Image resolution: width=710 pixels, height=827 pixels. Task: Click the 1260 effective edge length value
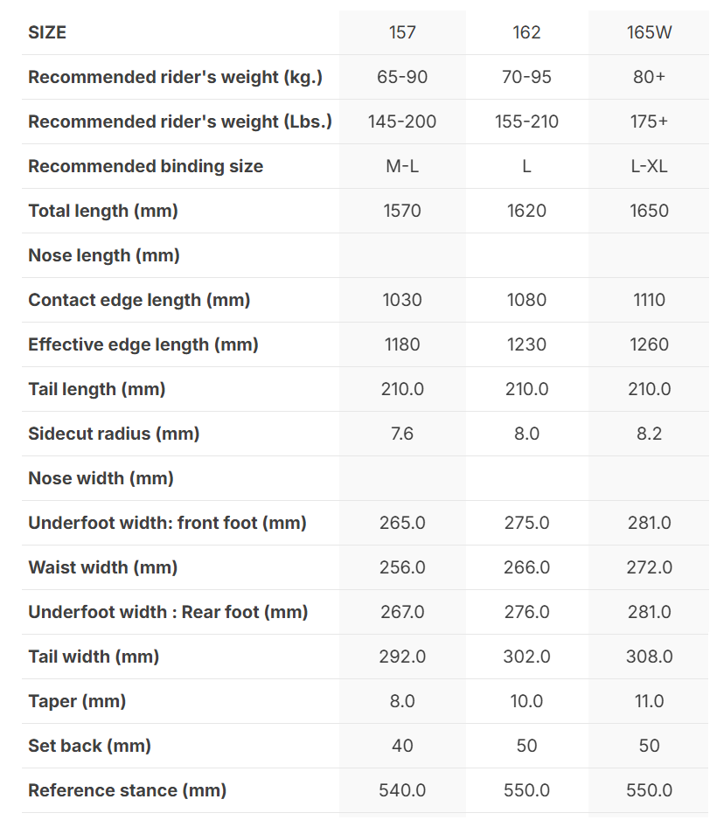point(649,344)
